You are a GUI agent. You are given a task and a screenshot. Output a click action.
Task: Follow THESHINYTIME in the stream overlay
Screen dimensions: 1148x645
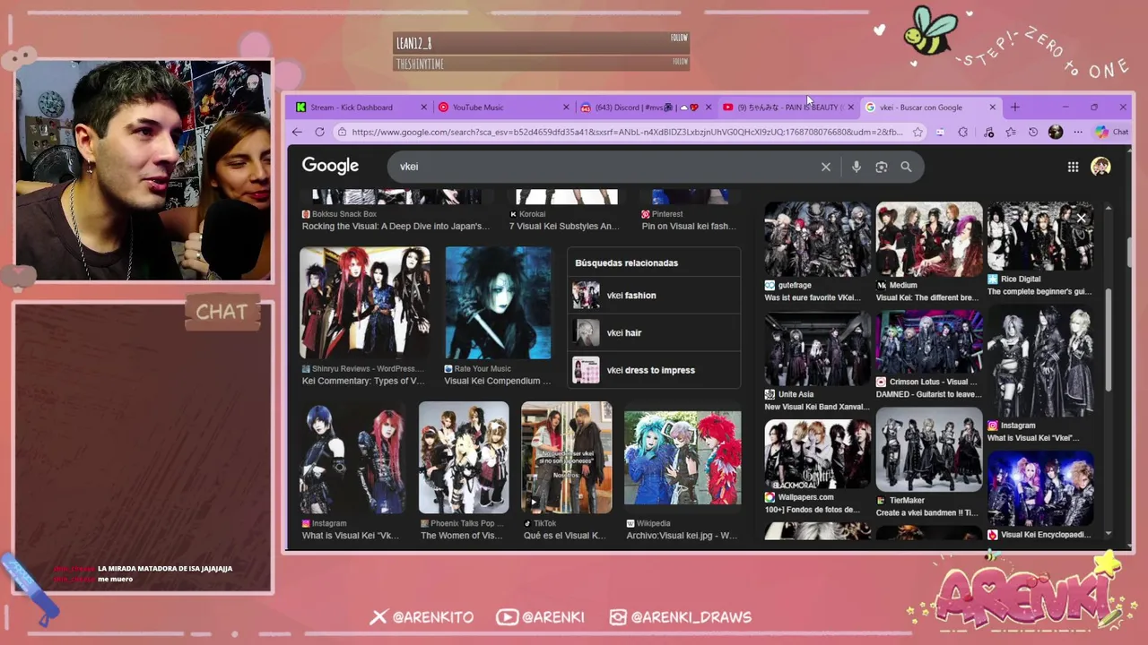(680, 62)
